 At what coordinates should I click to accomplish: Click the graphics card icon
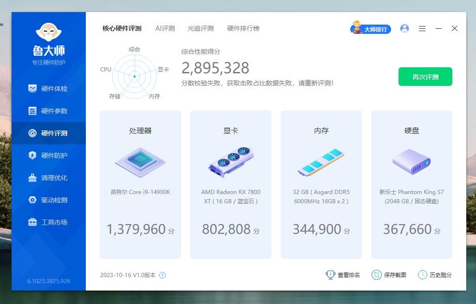(x=231, y=162)
